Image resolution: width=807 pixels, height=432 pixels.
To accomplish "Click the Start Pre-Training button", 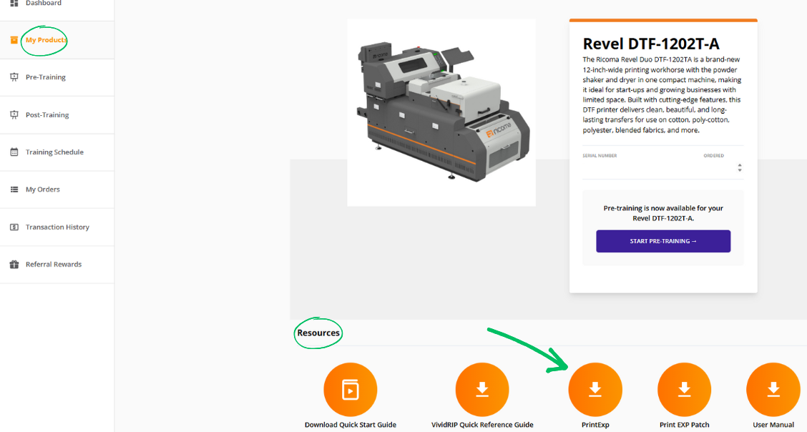I will pyautogui.click(x=663, y=241).
